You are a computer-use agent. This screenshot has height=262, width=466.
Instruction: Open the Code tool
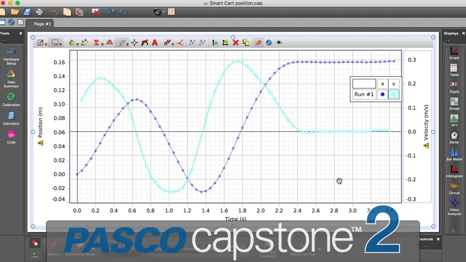click(11, 137)
